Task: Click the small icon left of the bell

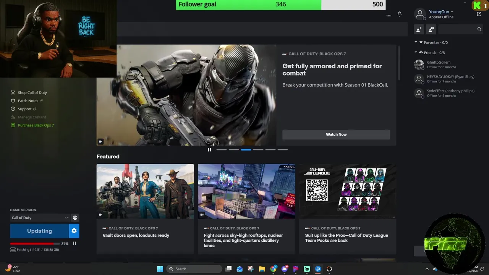Action: pyautogui.click(x=389, y=15)
